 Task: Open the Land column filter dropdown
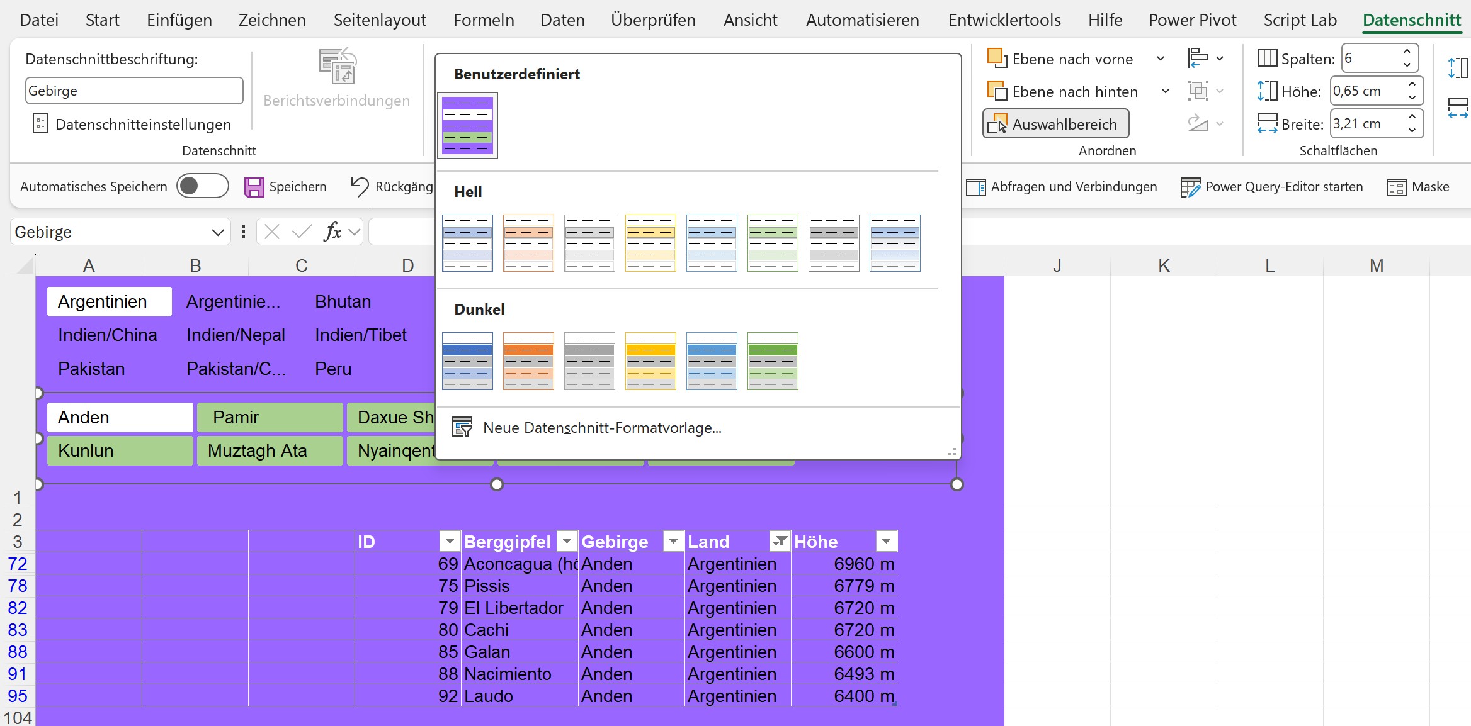pyautogui.click(x=780, y=541)
